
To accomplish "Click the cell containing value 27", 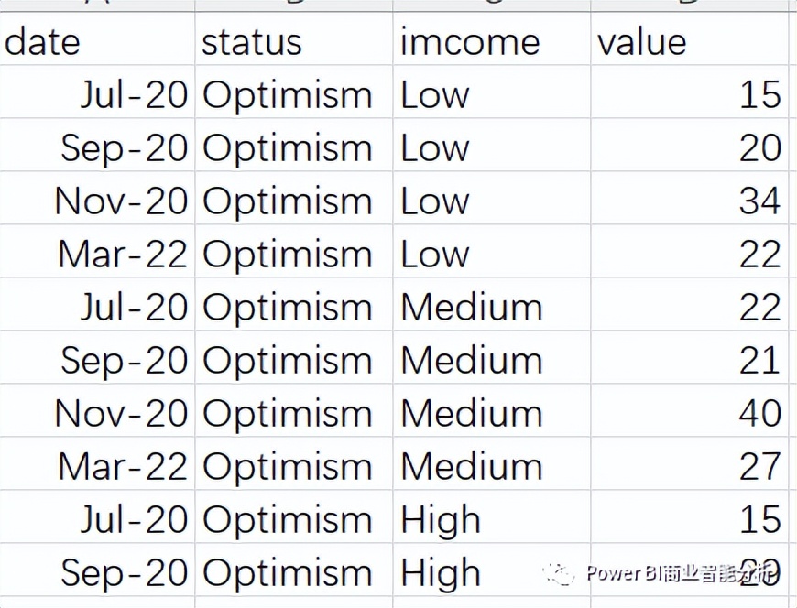I will 690,463.
